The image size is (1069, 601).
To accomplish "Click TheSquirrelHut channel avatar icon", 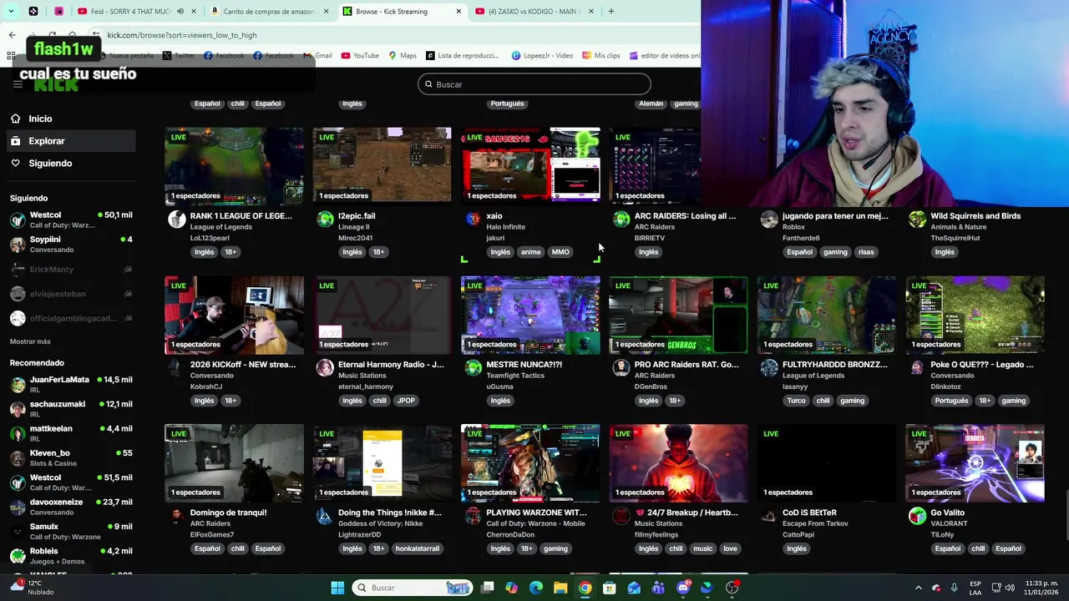I will click(917, 220).
